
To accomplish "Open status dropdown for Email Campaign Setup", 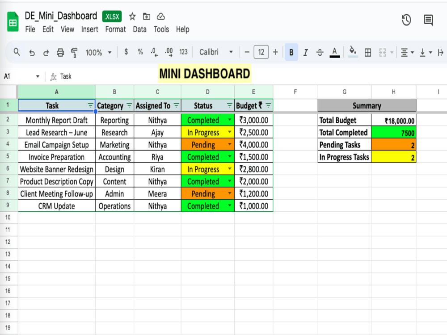I will click(x=229, y=144).
